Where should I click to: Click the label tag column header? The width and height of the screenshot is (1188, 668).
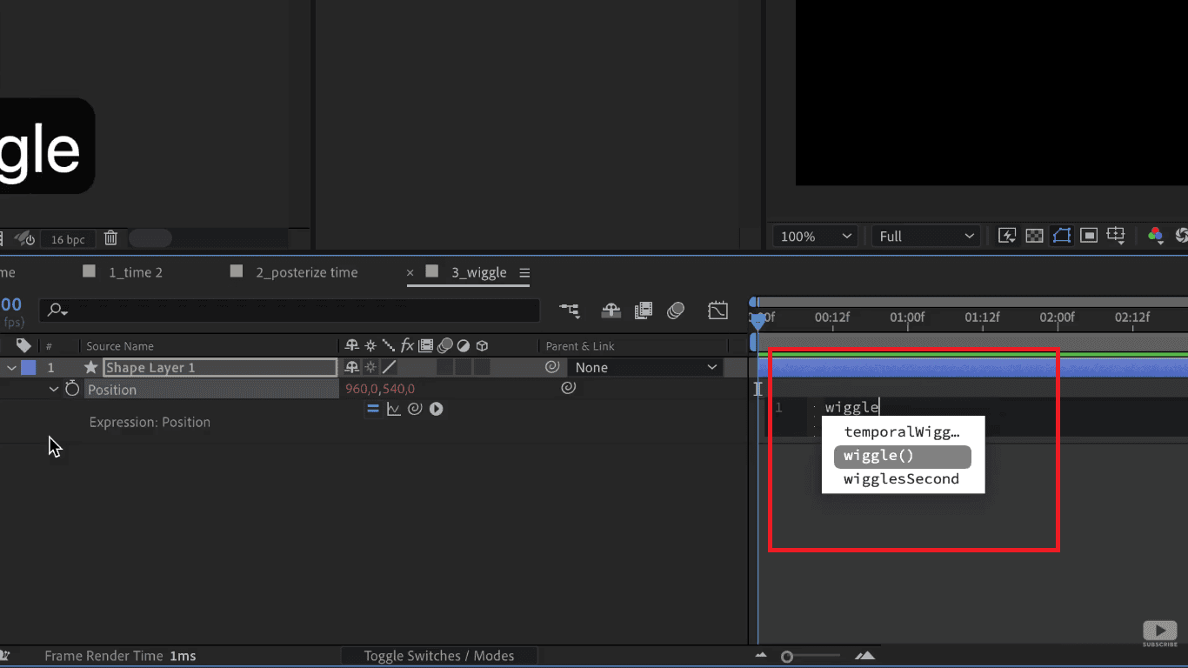pyautogui.click(x=23, y=345)
